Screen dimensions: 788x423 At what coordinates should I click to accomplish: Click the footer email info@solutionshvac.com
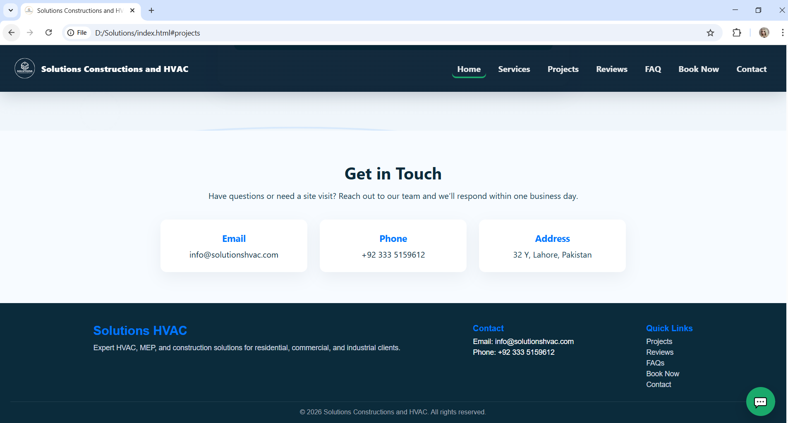click(534, 341)
